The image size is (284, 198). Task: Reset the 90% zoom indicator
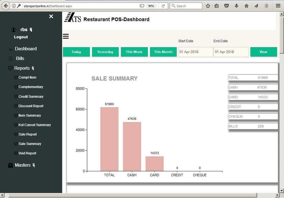pyautogui.click(x=151, y=6)
